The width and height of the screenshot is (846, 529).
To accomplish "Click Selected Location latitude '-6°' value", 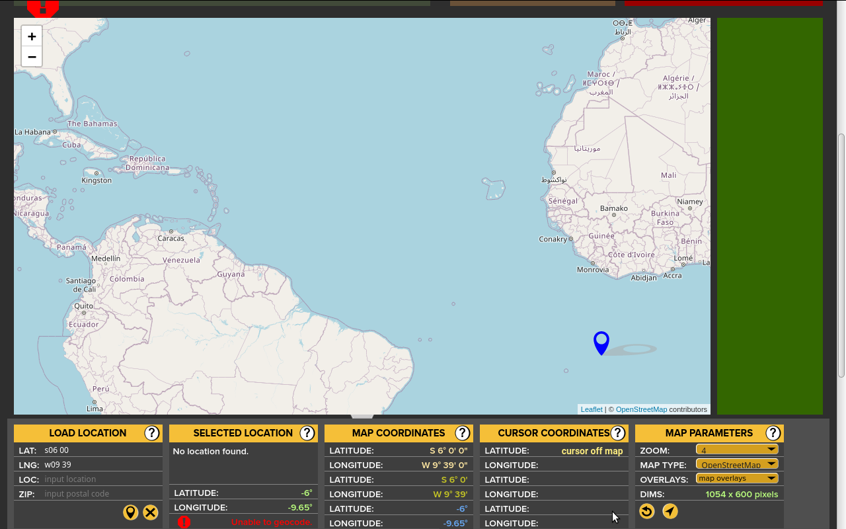I will (307, 493).
